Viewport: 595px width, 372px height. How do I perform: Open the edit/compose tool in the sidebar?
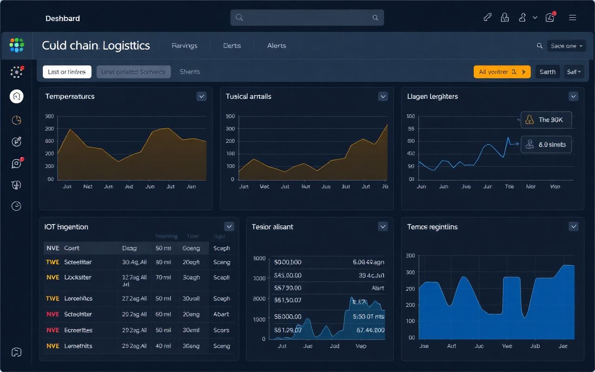tap(16, 141)
